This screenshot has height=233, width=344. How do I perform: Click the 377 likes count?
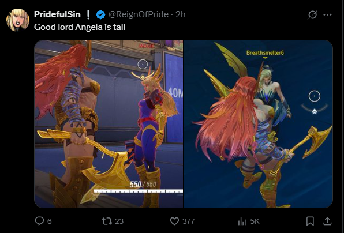point(189,221)
